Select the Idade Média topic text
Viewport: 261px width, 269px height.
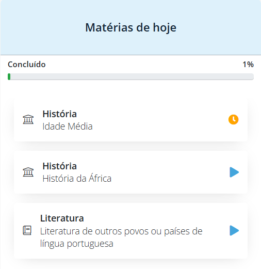coord(68,126)
